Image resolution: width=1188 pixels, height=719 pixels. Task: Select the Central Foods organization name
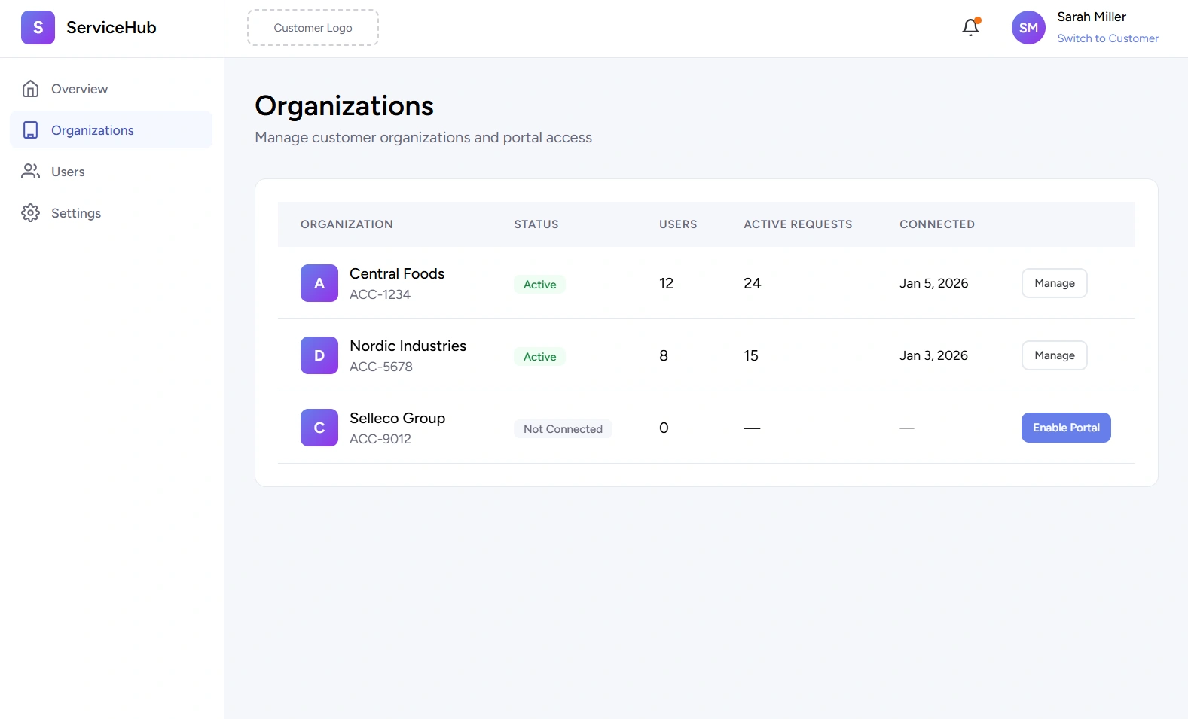point(397,273)
